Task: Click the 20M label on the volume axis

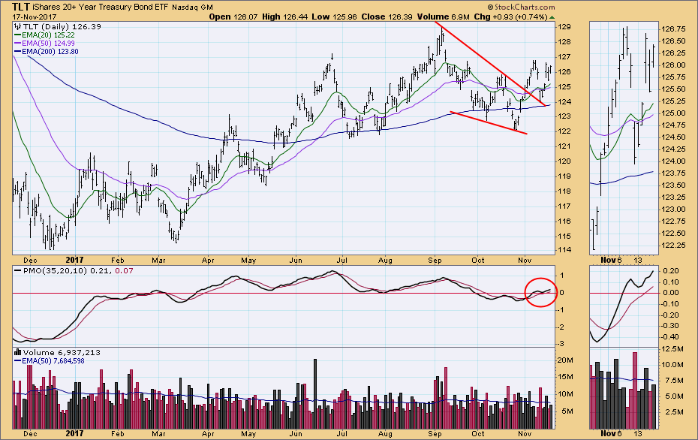Action: [566, 360]
